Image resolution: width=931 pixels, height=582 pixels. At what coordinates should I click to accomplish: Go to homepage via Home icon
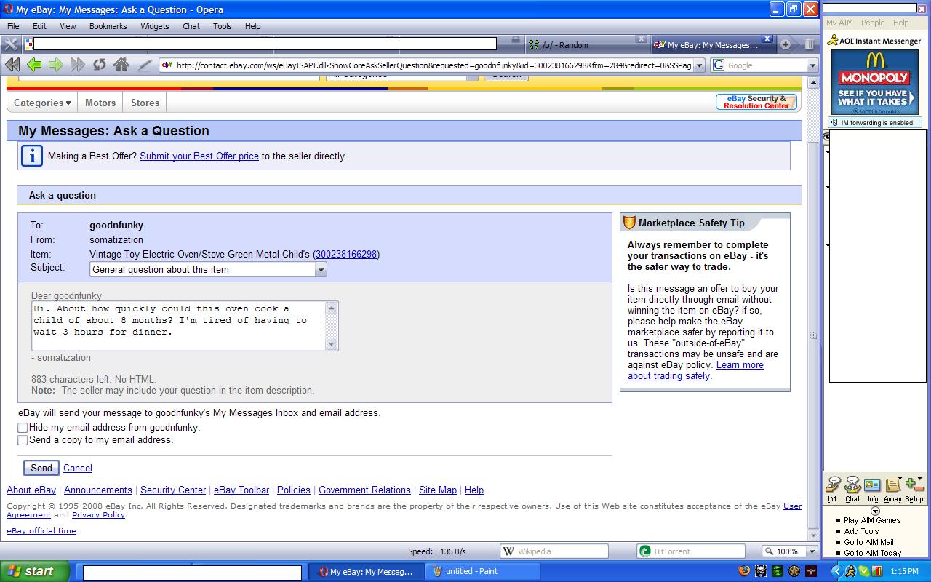pyautogui.click(x=121, y=65)
